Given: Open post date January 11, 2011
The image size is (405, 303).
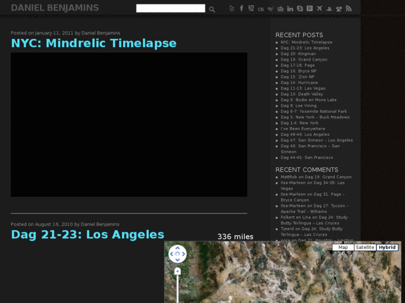Looking at the screenshot, I should [54, 33].
